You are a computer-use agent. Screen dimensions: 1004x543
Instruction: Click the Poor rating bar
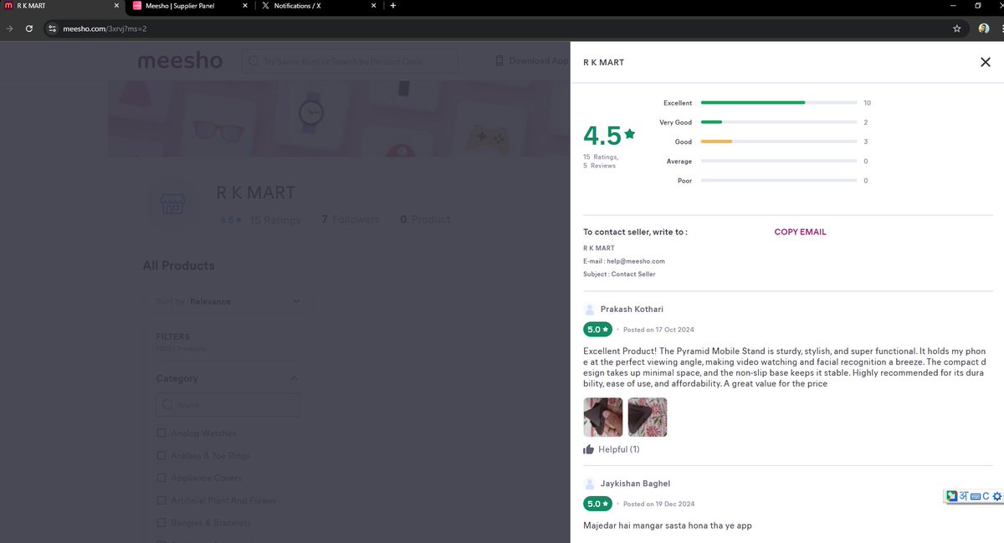pyautogui.click(x=779, y=181)
